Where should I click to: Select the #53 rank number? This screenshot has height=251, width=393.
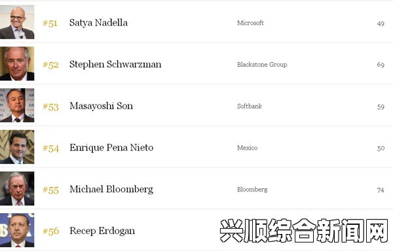coord(50,107)
